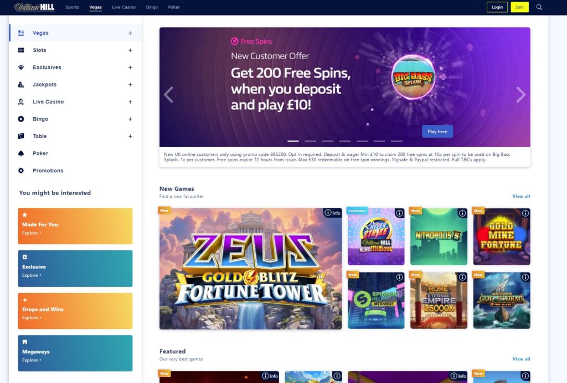The image size is (567, 383).
Task: Click the Jackpots money bag icon
Action: [x=21, y=85]
